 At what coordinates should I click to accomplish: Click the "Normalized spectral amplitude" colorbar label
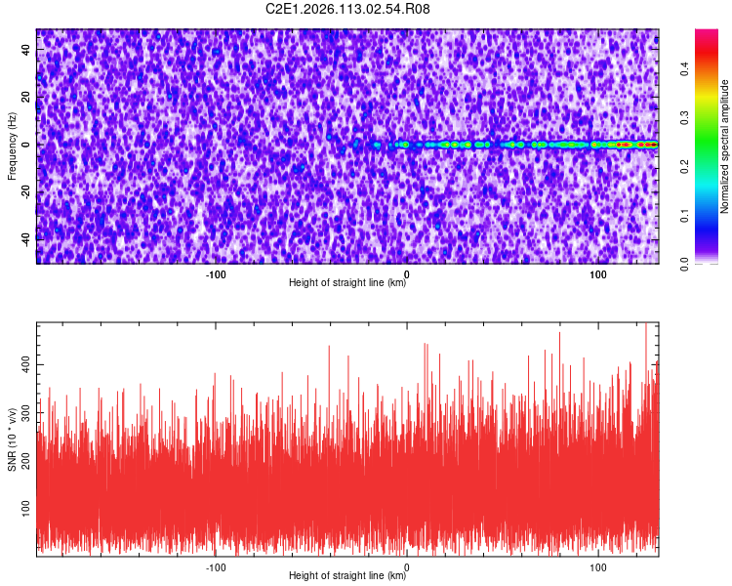725,146
